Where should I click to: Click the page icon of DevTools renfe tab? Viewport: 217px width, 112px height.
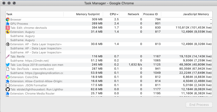click(x=8, y=69)
